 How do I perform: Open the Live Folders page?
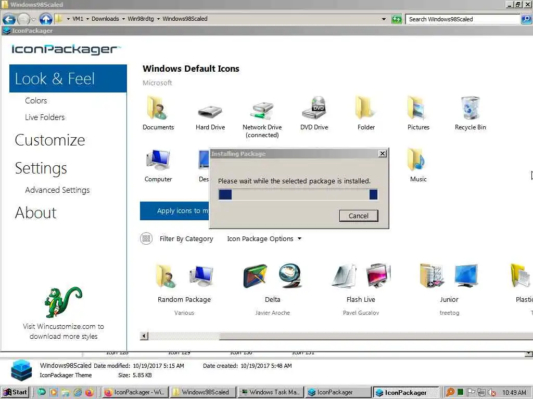(x=45, y=117)
